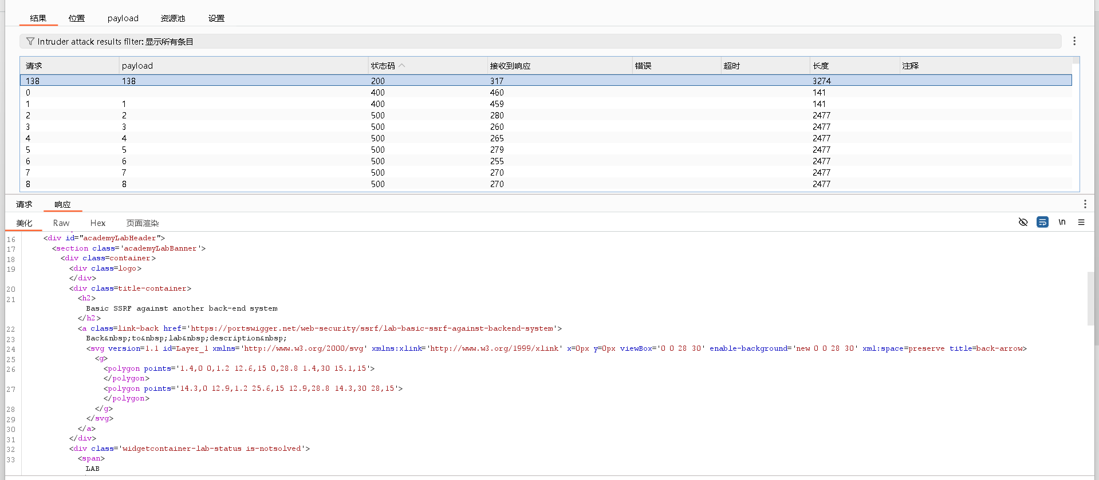Click status code 200 cell

377,81
